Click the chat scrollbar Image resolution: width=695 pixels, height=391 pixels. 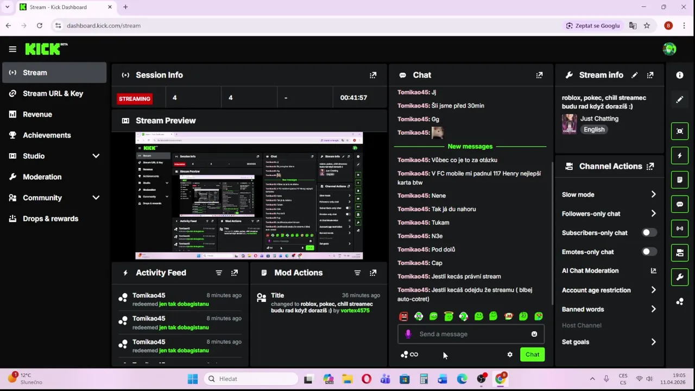[x=552, y=234]
